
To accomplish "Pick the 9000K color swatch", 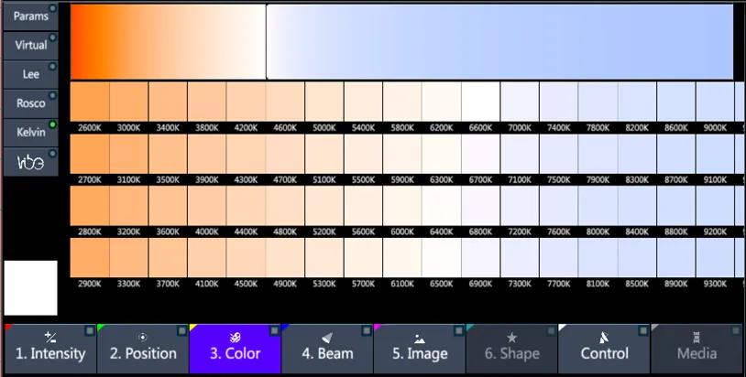I will [715, 102].
